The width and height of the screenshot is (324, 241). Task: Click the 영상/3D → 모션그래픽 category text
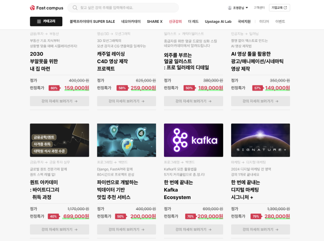pyautogui.click(x=114, y=34)
